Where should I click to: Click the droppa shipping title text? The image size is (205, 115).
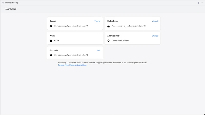12,3
